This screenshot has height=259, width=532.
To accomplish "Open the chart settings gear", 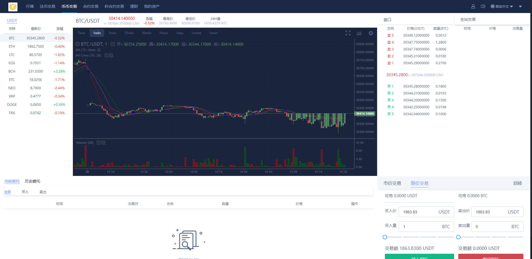I will (371, 33).
